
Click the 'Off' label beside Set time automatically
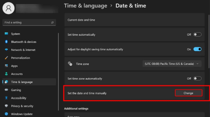(189, 35)
